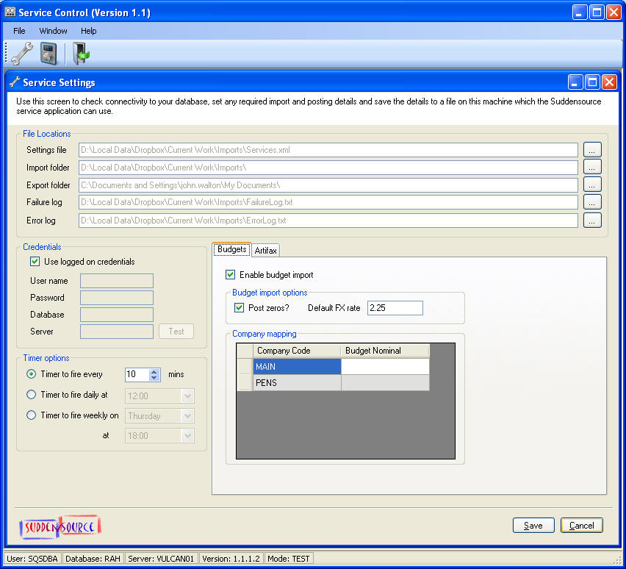Switch to the Artifax tab
Image resolution: width=626 pixels, height=569 pixels.
(x=265, y=251)
